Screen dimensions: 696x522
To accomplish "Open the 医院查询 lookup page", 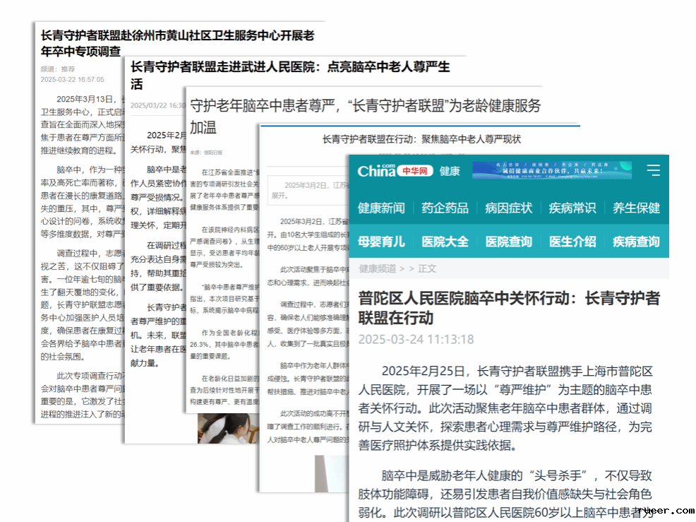I will (508, 242).
